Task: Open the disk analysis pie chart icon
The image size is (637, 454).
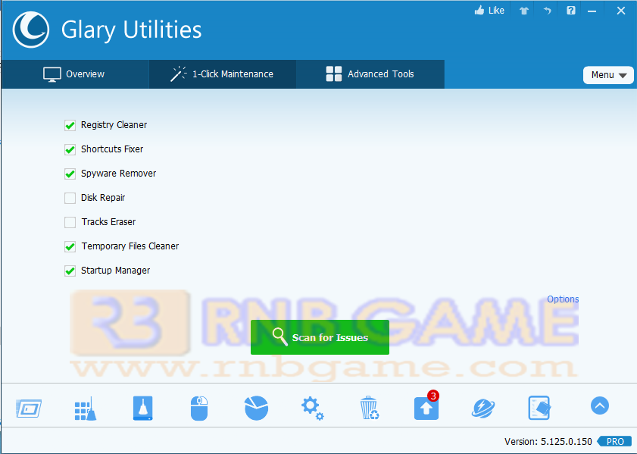Action: (x=256, y=408)
